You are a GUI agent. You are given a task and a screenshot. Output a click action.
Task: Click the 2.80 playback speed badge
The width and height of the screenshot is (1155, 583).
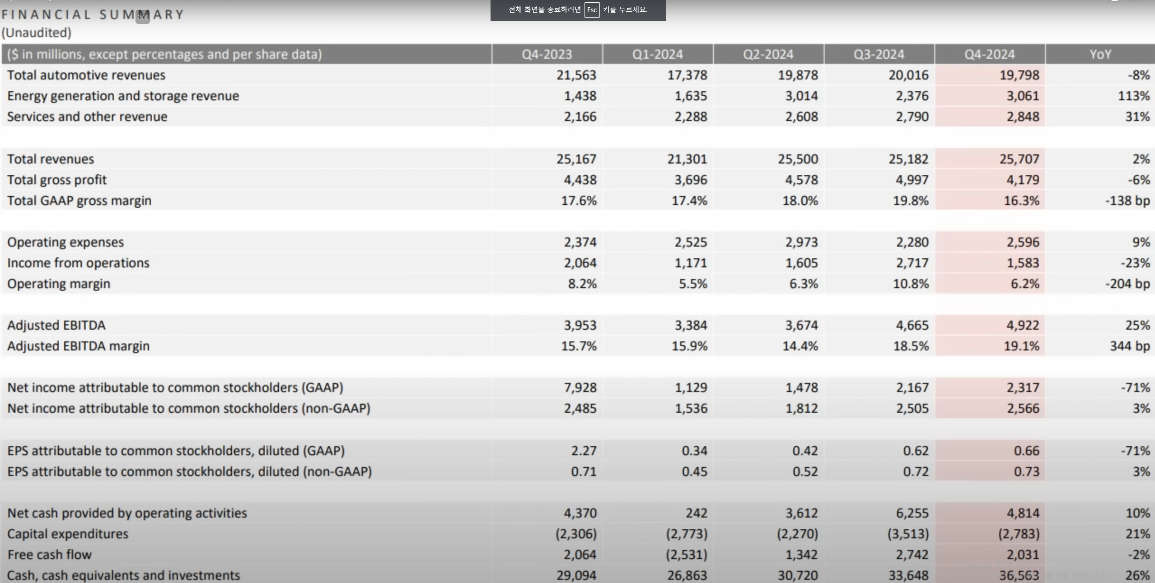point(143,17)
